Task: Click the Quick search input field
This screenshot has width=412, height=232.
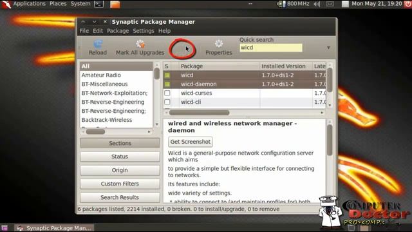Action: pyautogui.click(x=270, y=48)
